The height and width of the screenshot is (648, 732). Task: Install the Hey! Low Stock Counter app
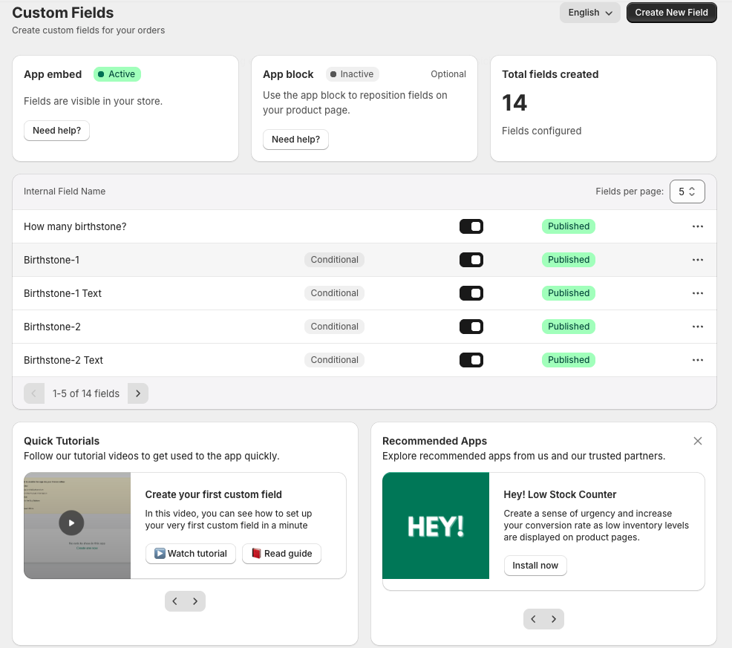[535, 566]
